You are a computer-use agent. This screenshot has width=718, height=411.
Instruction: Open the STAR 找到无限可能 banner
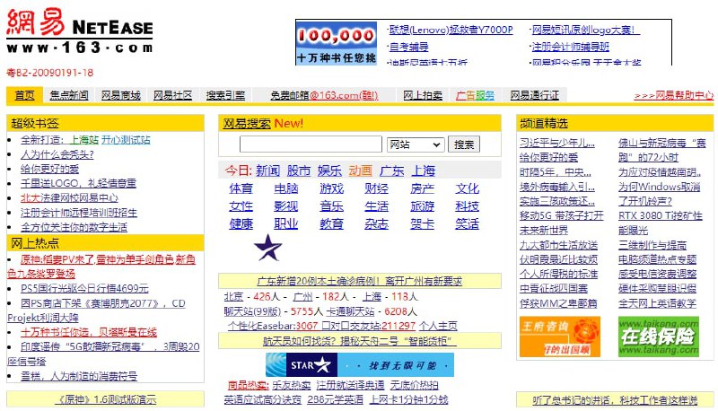(360, 364)
